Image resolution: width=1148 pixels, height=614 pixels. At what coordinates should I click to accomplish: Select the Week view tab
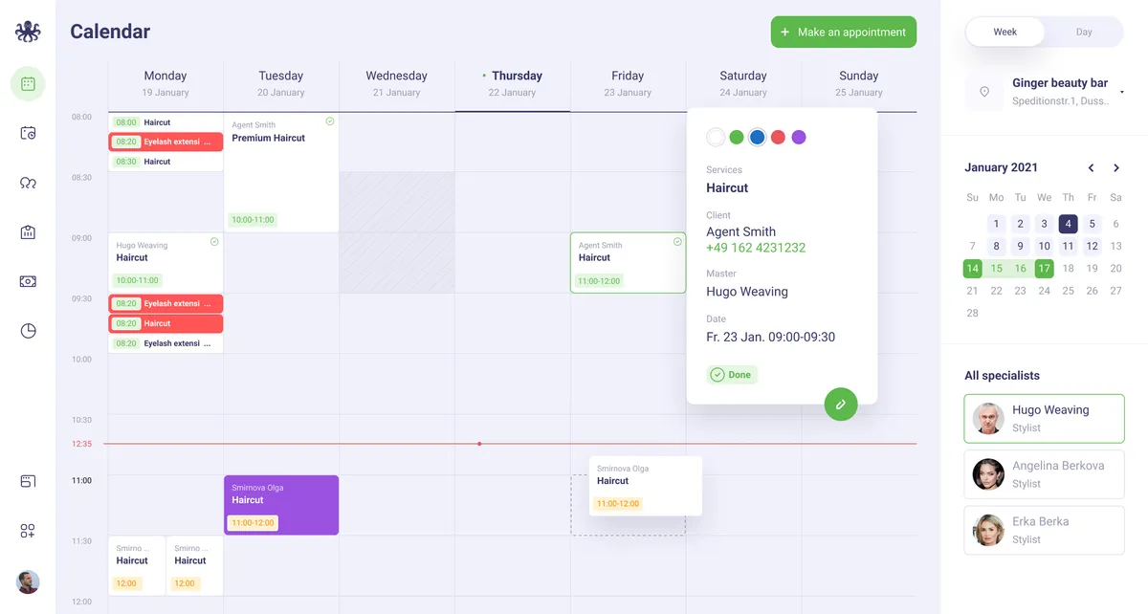(1005, 32)
